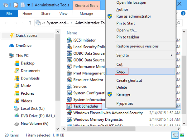Open the View ribbon tab
Screen dimensions: 187x139
(x=63, y=14)
